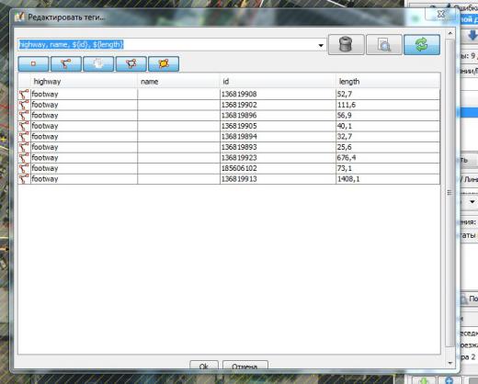Open the columns combo box dropdown arrow

click(321, 45)
